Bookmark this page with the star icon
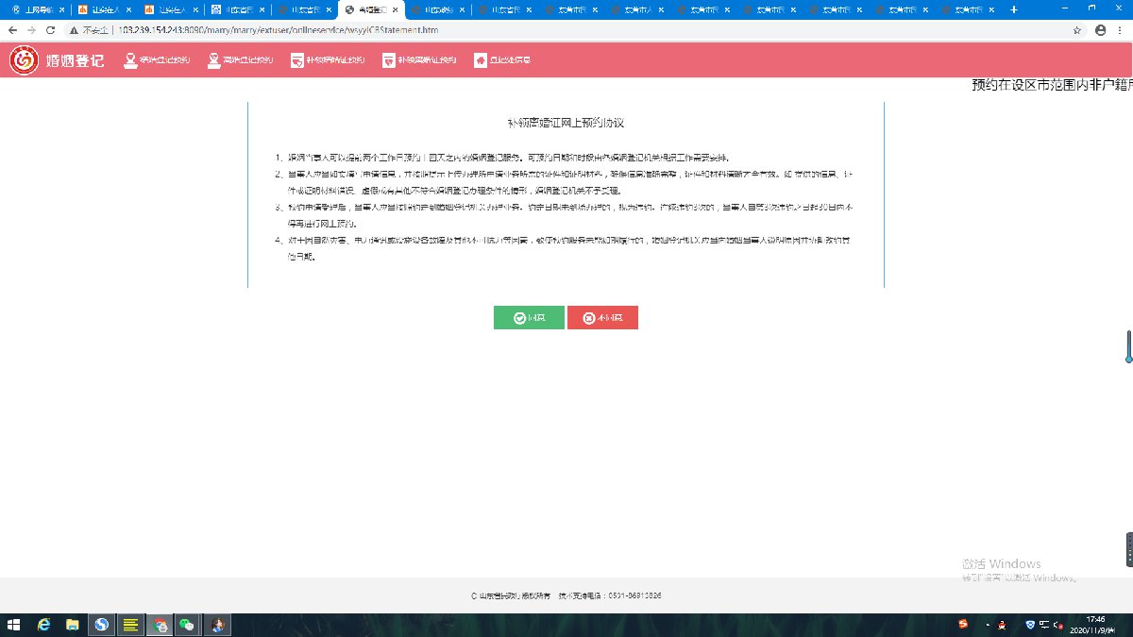The image size is (1133, 637). click(1077, 30)
